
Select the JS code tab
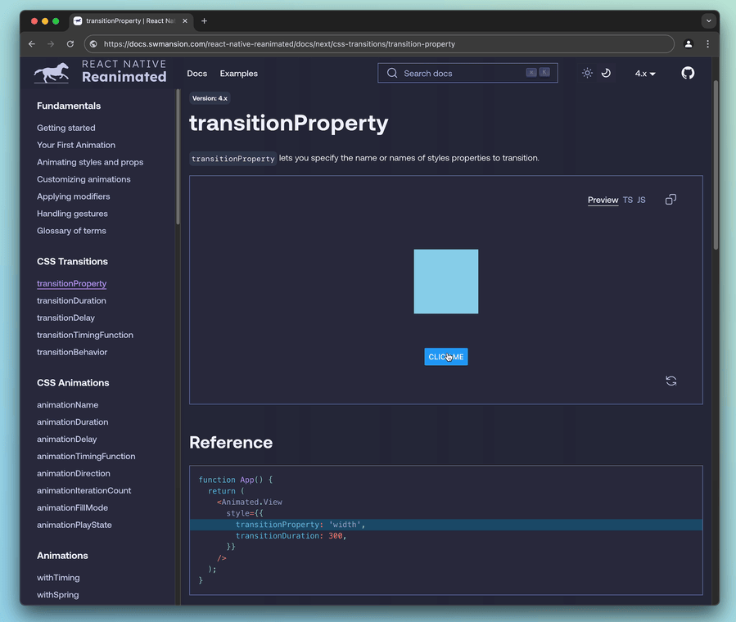coord(641,200)
